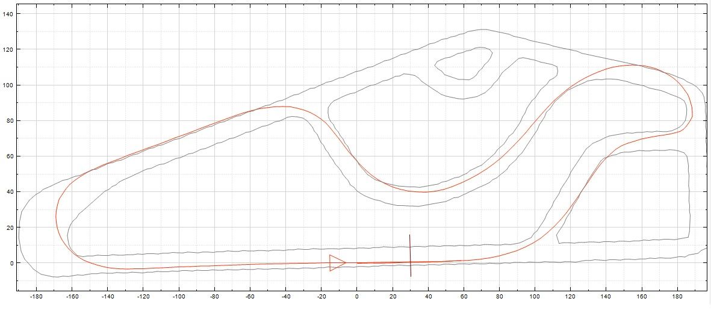The height and width of the screenshot is (325, 711).
Task: Click the red triangle vehicle position marker
Action: pos(337,263)
